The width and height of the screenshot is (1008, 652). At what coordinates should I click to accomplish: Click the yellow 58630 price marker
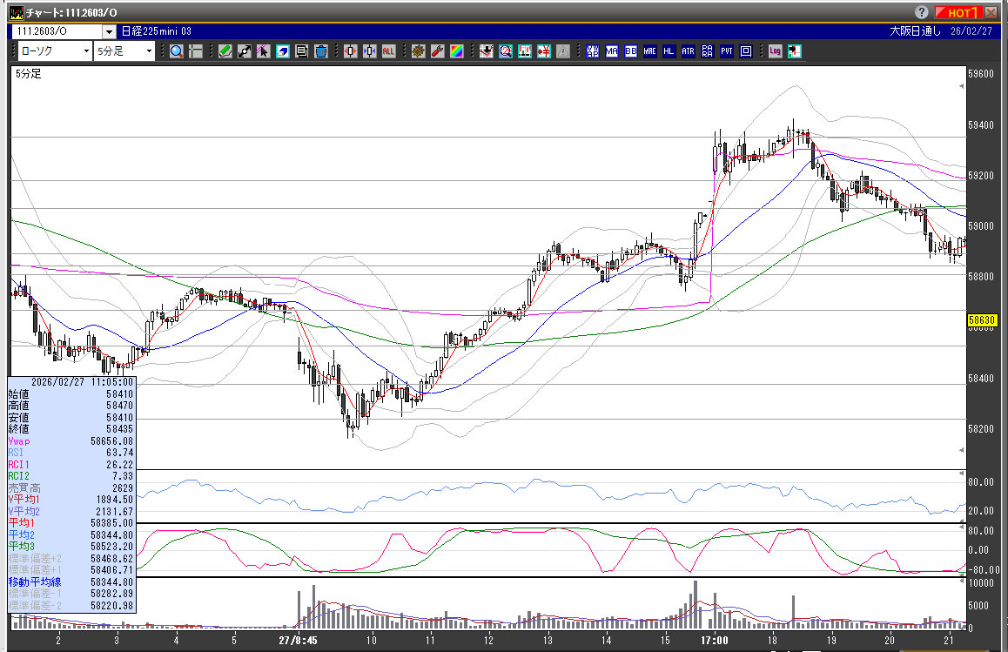981,320
